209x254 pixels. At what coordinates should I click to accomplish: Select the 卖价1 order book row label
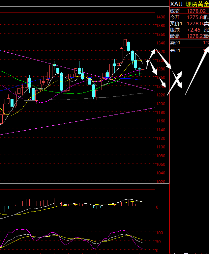coord(175,43)
